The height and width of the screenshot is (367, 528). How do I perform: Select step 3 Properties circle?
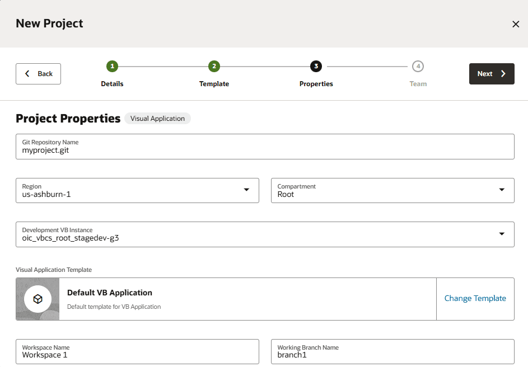316,66
